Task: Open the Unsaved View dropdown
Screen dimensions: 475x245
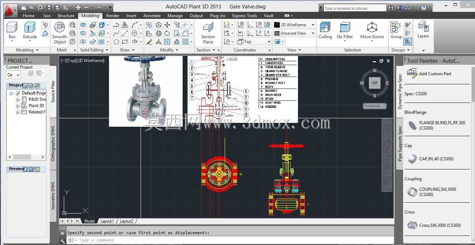Action: tap(294, 33)
